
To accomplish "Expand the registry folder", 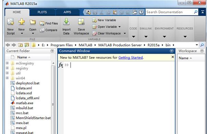I will pyautogui.click(x=7, y=68).
